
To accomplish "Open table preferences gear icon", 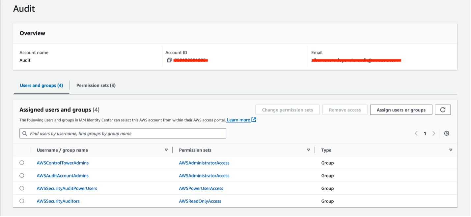I will click(447, 133).
